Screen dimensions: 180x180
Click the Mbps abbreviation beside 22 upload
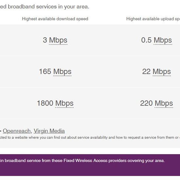(x=162, y=72)
